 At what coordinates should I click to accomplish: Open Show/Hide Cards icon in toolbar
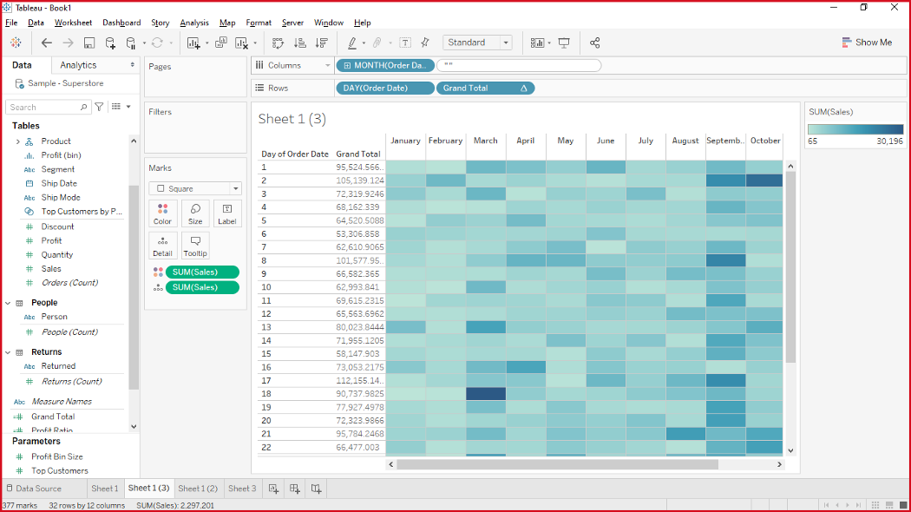click(x=537, y=43)
